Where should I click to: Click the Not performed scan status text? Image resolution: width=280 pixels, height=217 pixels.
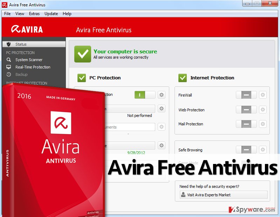tap(139, 116)
